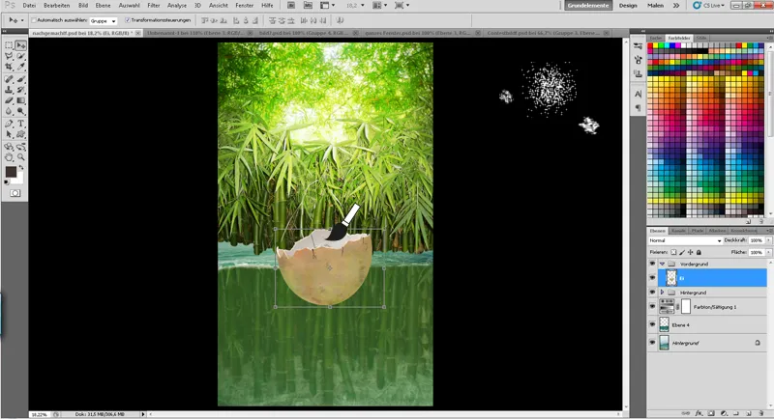Select the Quick Selection tool
This screenshot has width=774, height=419.
(20, 56)
